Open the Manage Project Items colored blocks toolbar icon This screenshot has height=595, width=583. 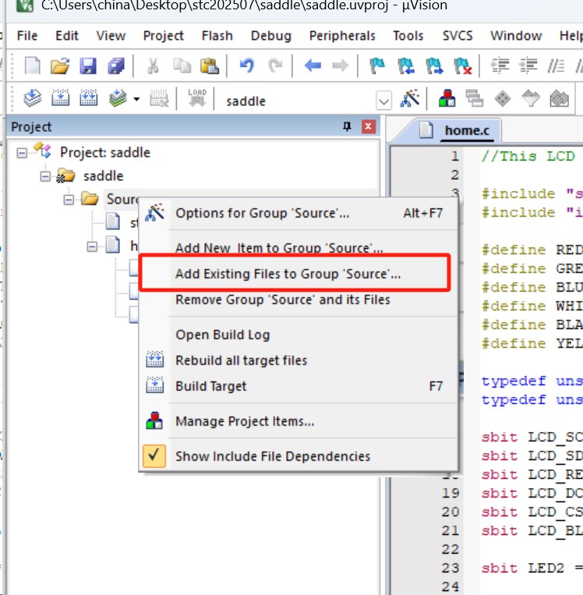click(x=447, y=98)
